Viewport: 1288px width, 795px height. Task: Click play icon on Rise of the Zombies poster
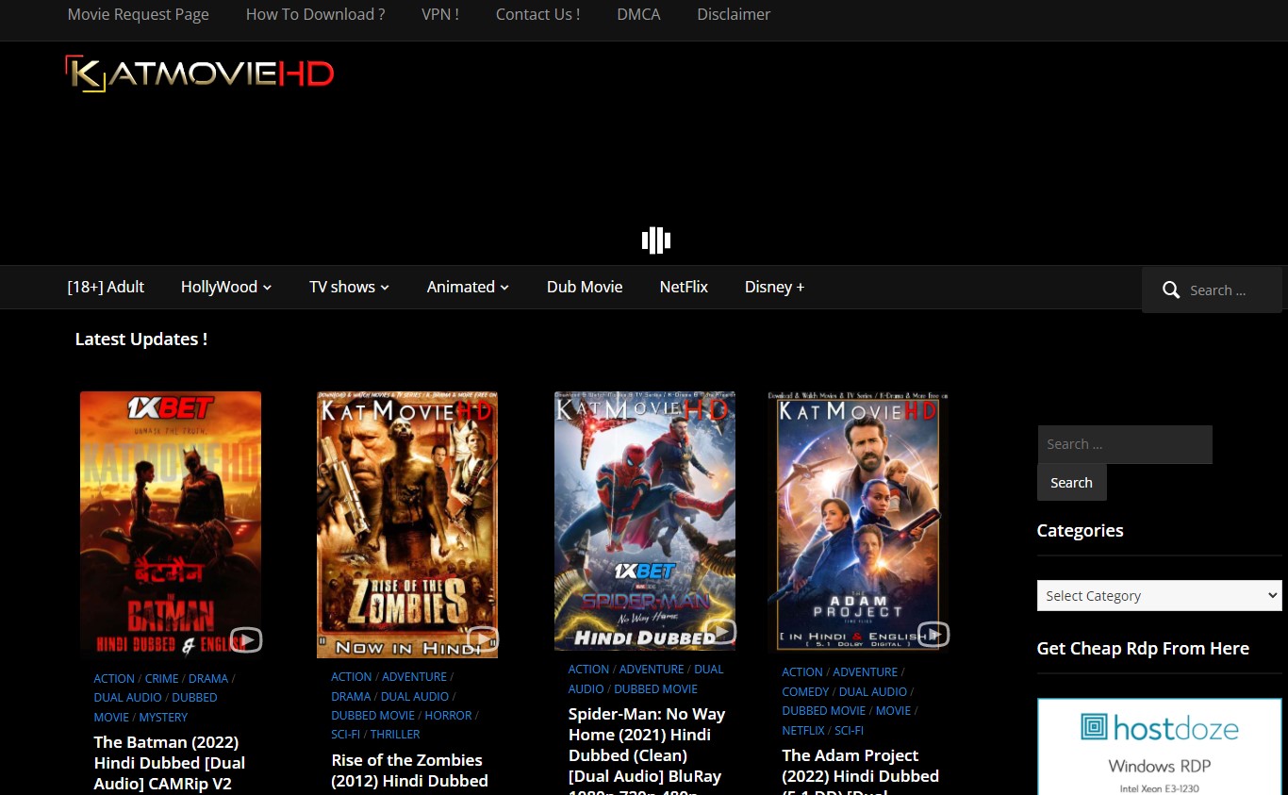pos(483,639)
